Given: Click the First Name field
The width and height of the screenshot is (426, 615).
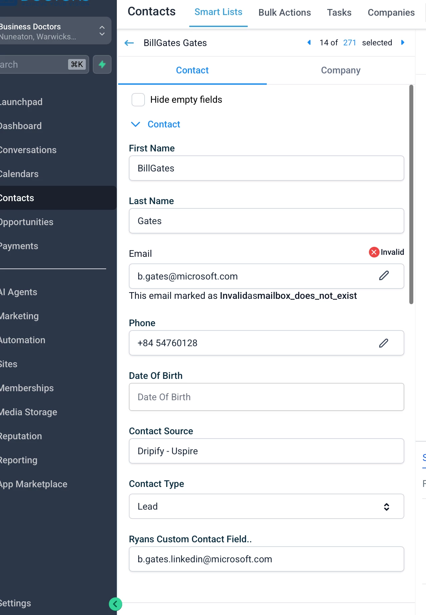Looking at the screenshot, I should point(266,168).
